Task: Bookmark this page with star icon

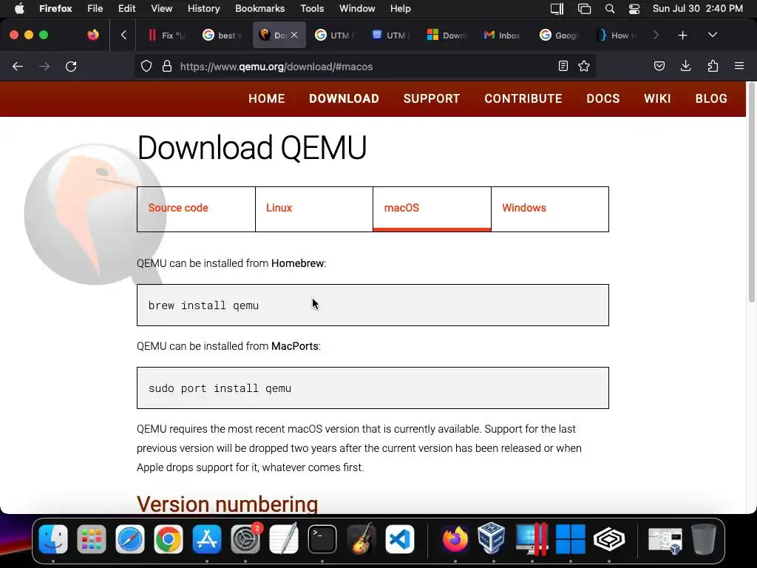Action: [x=584, y=66]
